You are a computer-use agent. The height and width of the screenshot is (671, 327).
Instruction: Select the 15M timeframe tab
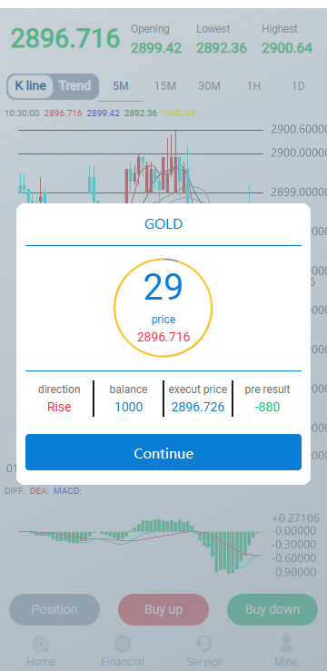click(x=165, y=86)
